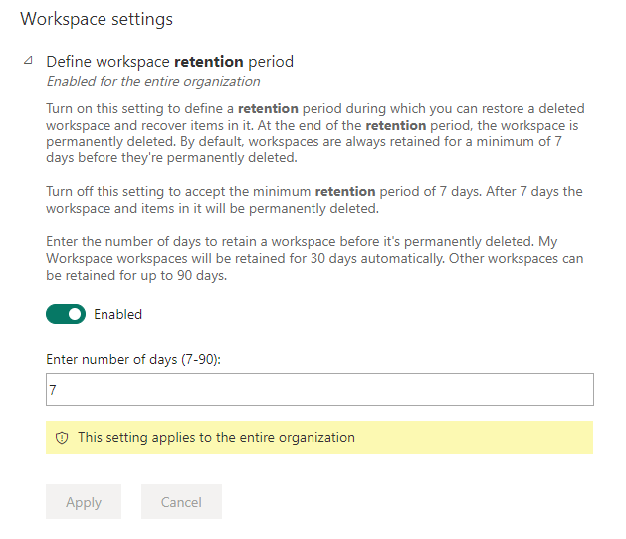The height and width of the screenshot is (539, 626).
Task: Click the 'Define workspace retention period' title
Action: [x=169, y=62]
